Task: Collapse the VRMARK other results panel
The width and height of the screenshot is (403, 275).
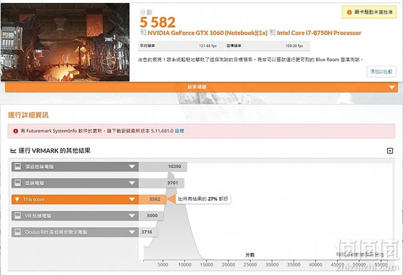Action: point(390,151)
